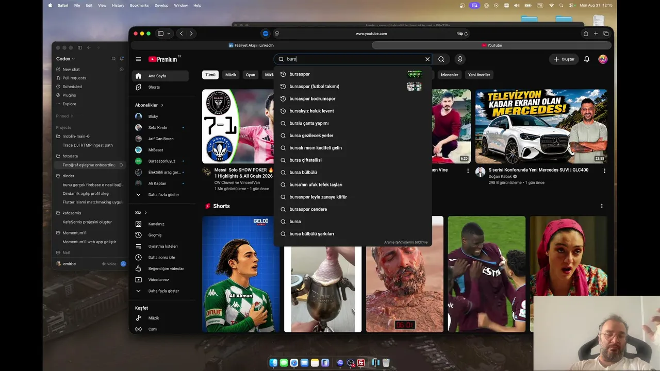The height and width of the screenshot is (371, 660).
Task: Open the Doğan Kabak channel link
Action: click(500, 176)
